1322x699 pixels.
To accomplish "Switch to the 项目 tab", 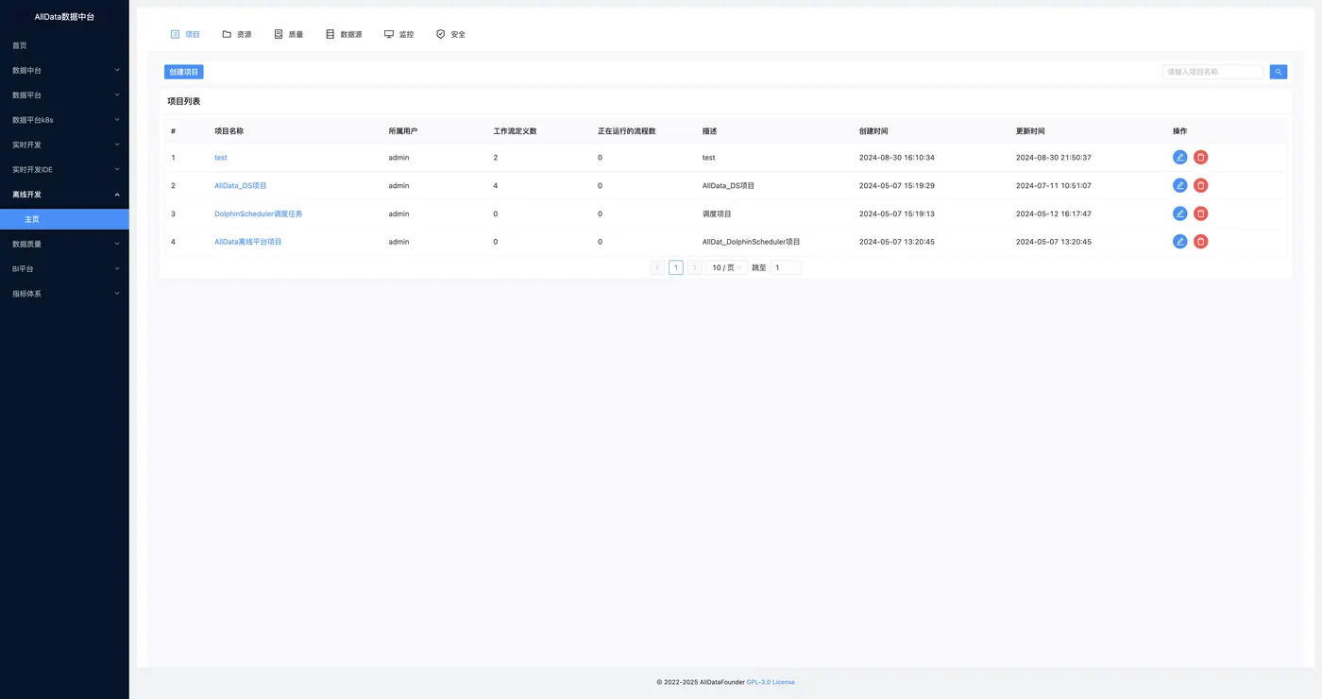I will point(185,34).
